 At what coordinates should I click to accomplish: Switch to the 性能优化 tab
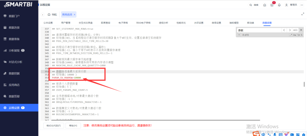point(181,23)
